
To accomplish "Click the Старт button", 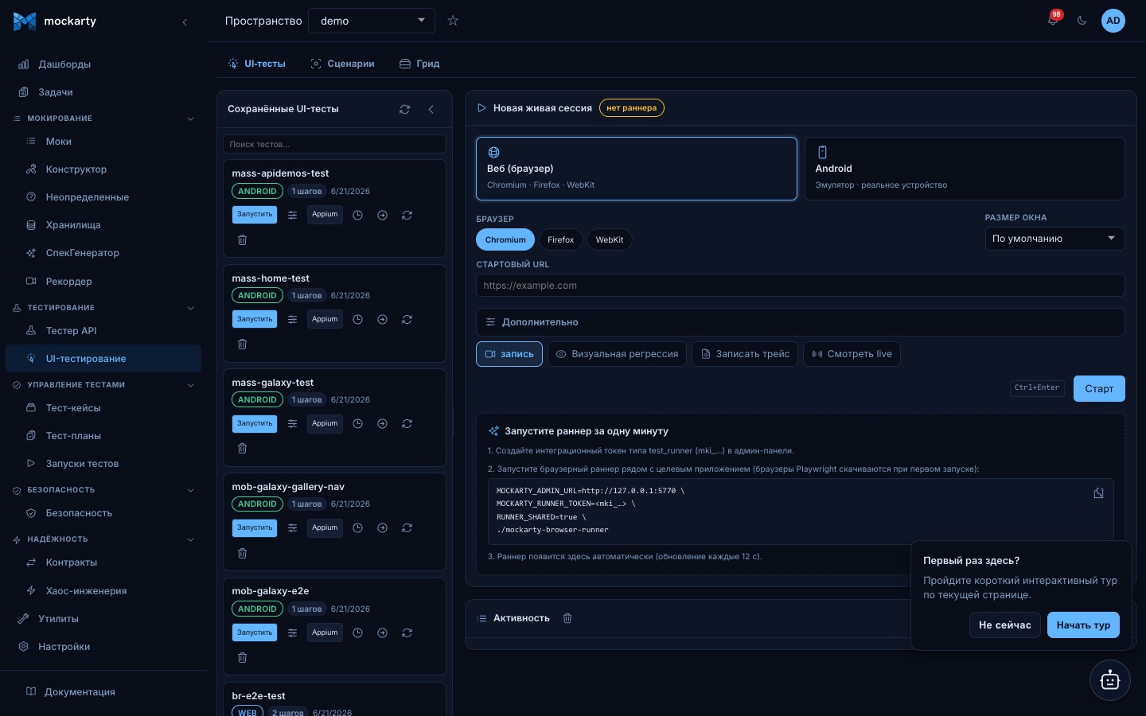I will click(1099, 388).
